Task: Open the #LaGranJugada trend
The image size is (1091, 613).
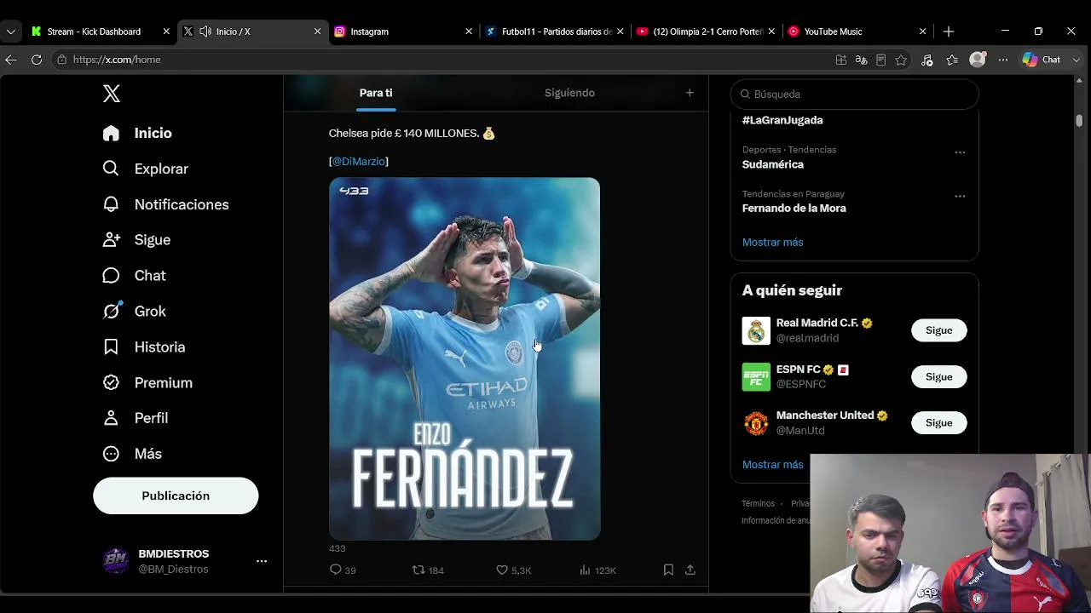Action: pyautogui.click(x=782, y=120)
